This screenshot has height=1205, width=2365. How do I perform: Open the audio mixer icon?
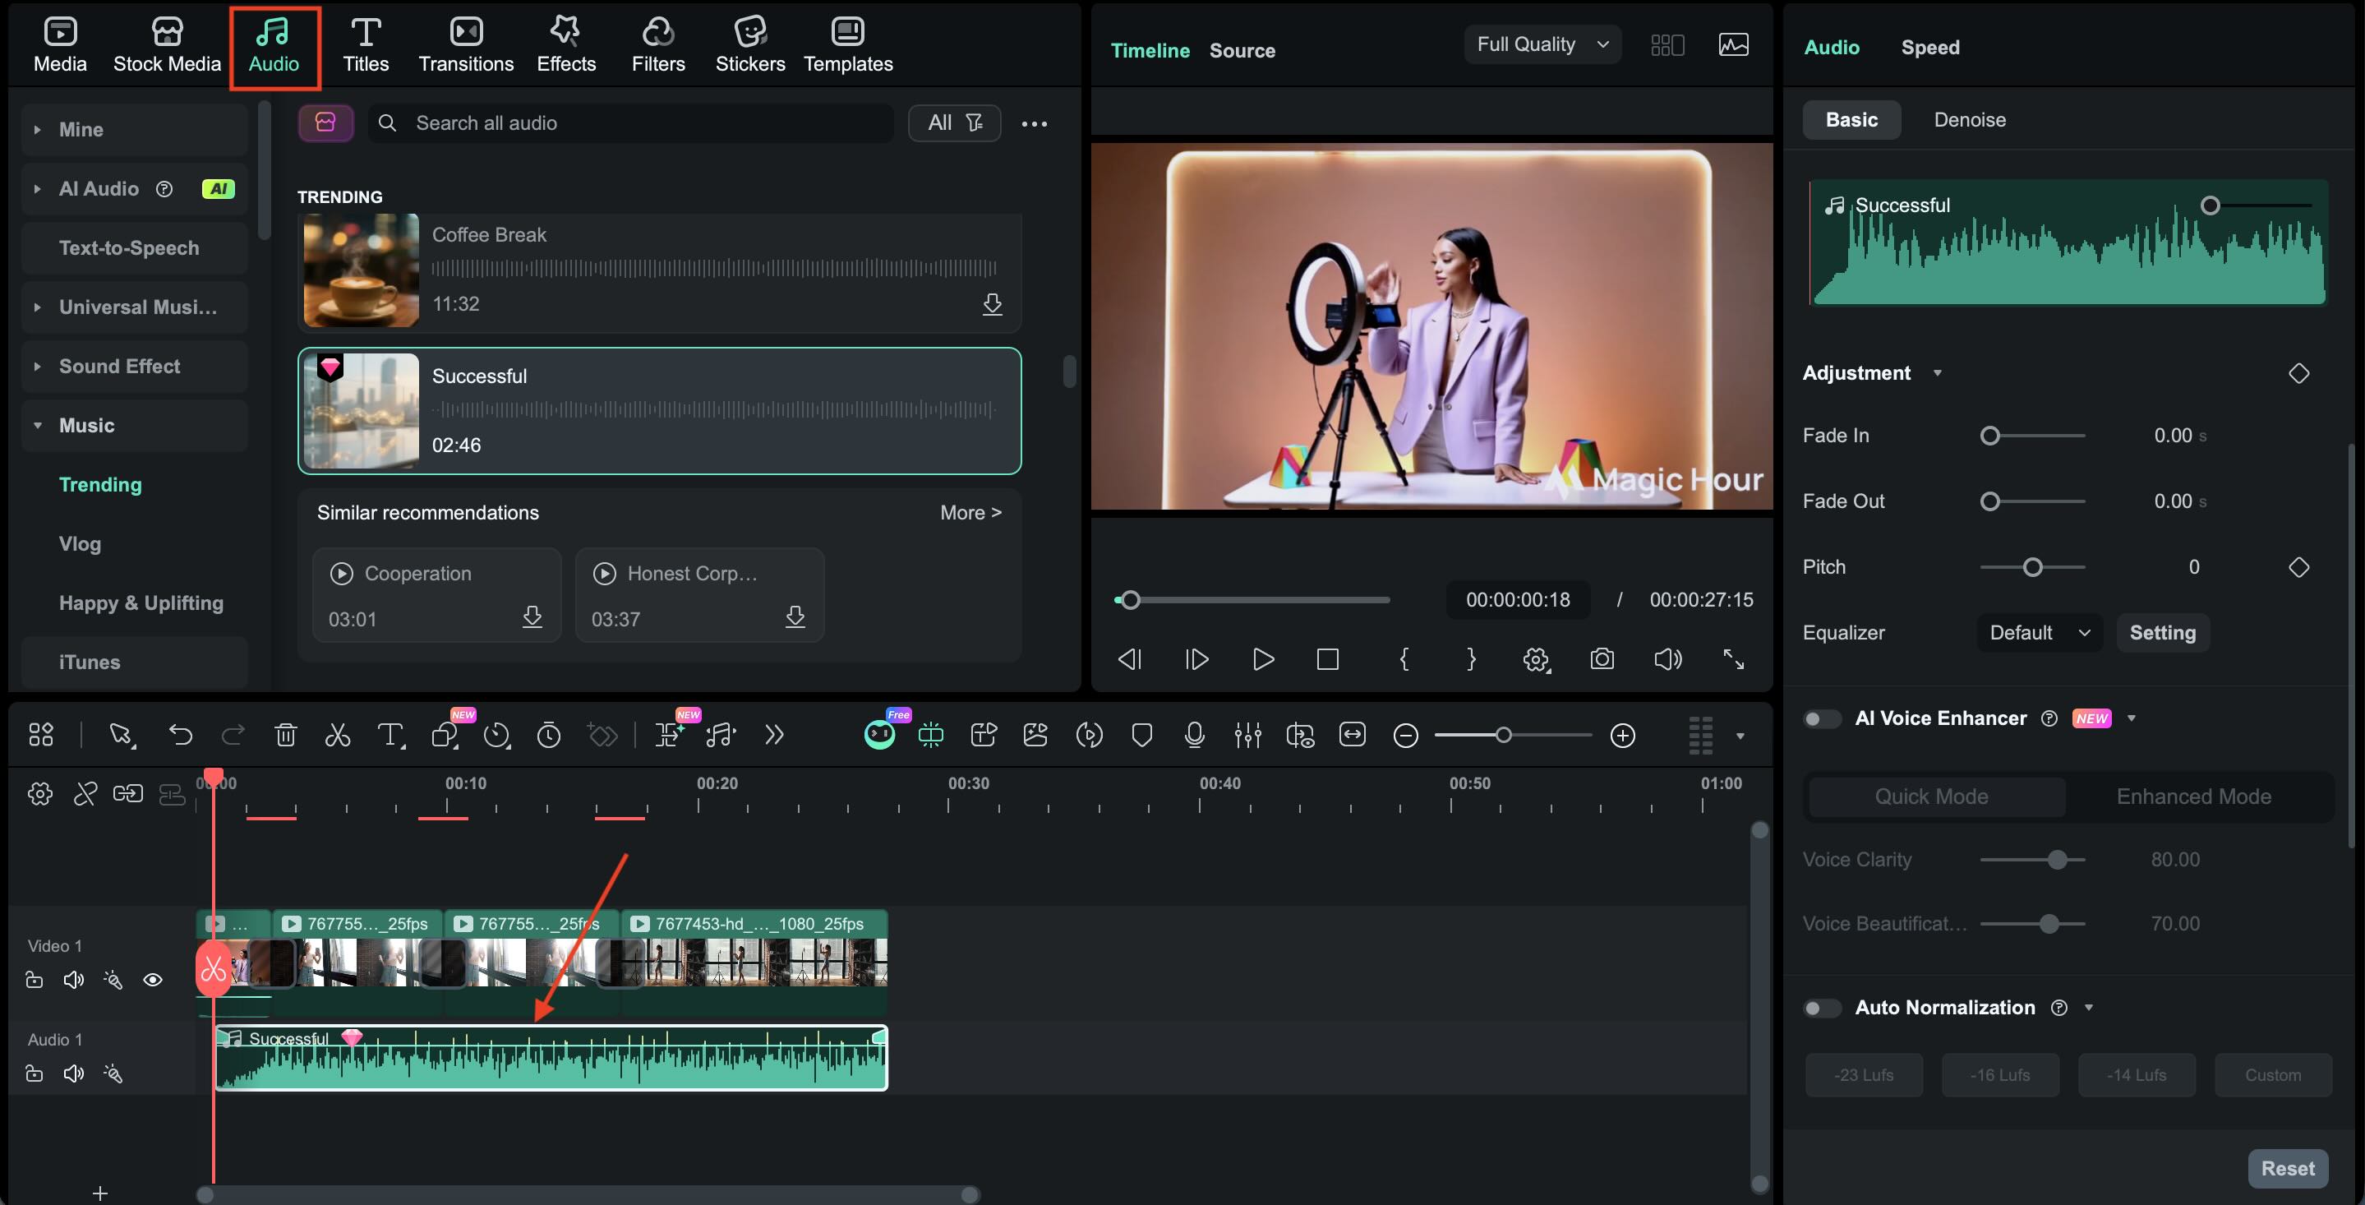(1247, 735)
